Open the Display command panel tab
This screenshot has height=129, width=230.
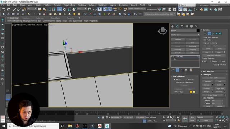[192, 26]
